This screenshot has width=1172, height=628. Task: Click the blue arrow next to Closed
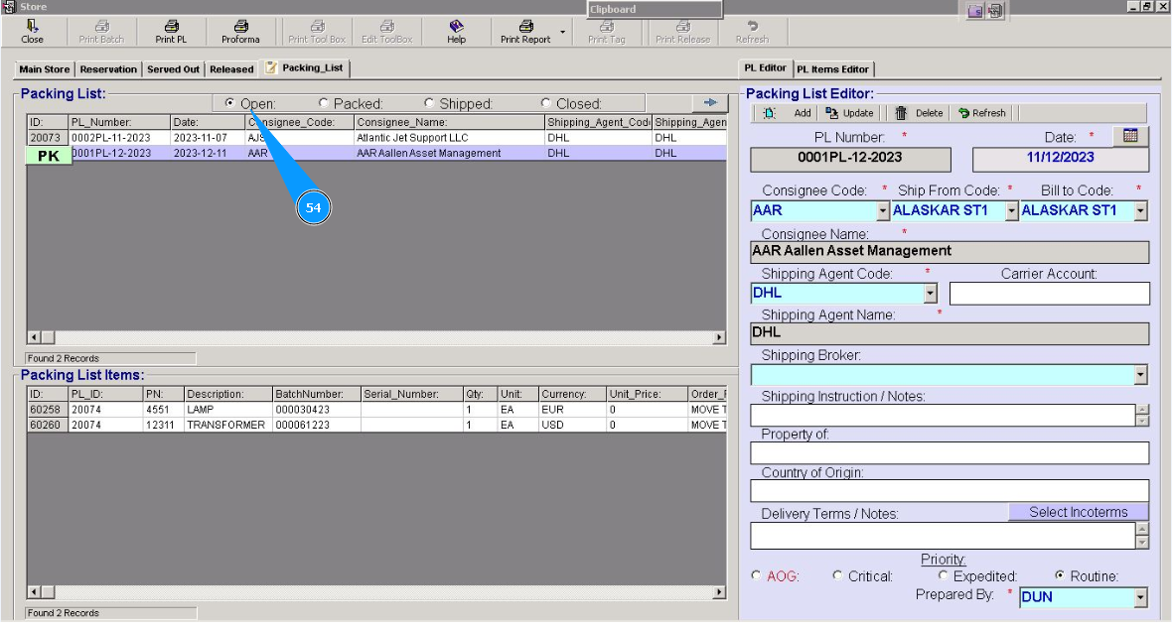coord(710,102)
